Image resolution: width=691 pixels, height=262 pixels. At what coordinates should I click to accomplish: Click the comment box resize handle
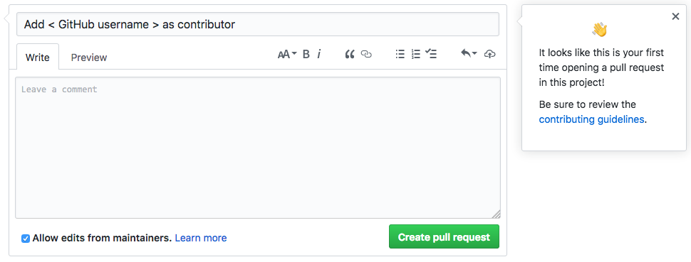(497, 214)
